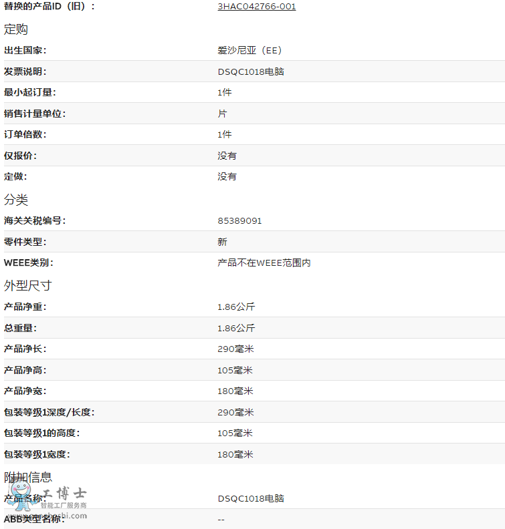Click the 仅报价 label

click(20, 156)
